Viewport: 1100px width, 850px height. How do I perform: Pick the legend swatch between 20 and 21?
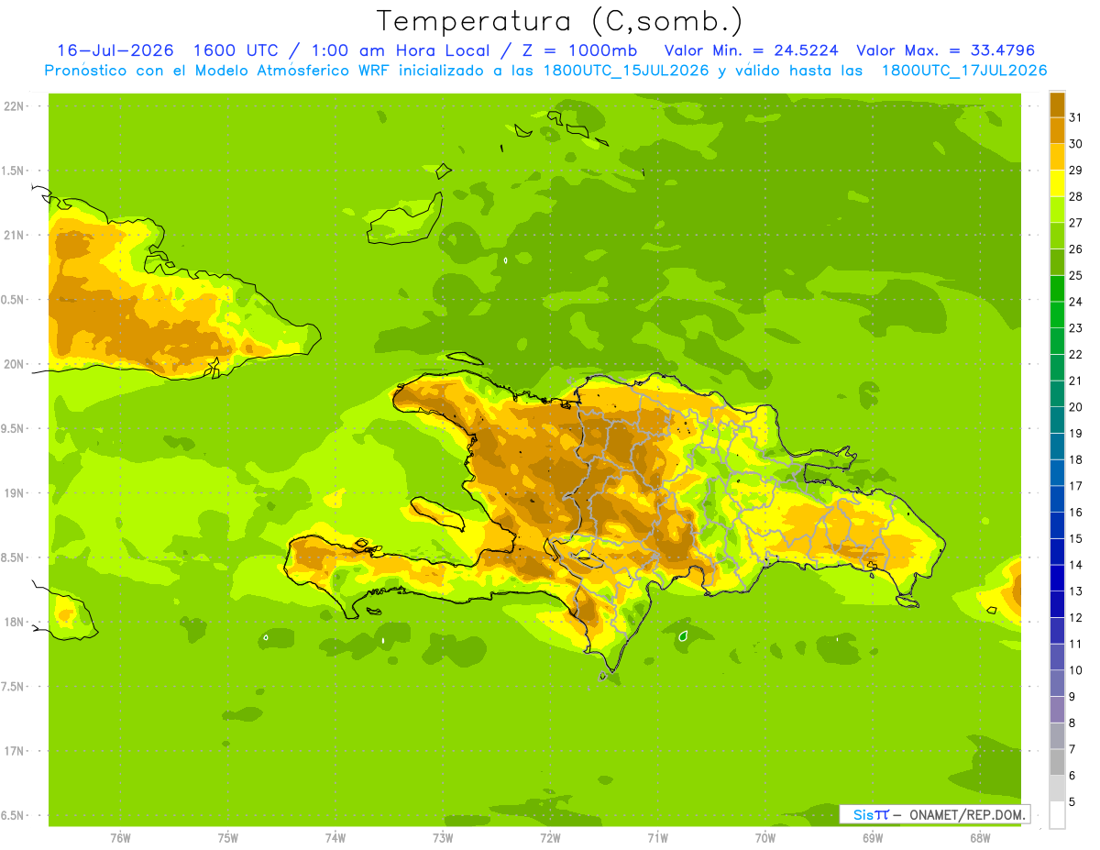pyautogui.click(x=1057, y=393)
